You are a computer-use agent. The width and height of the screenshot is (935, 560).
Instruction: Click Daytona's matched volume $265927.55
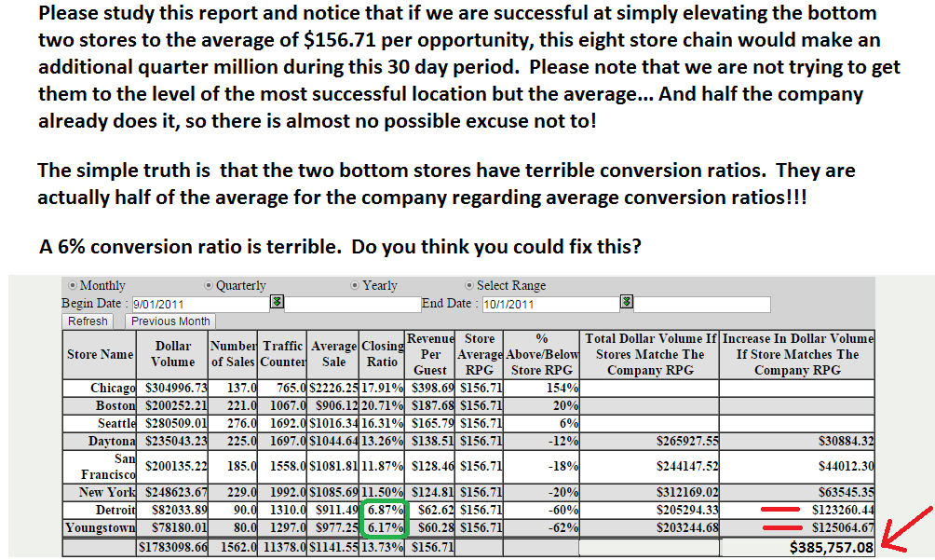[x=650, y=442]
